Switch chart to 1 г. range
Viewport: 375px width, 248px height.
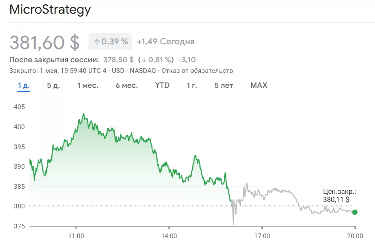[x=192, y=85]
